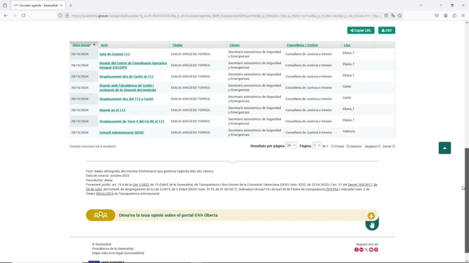The image size is (469, 263).
Task: Check the Darrer pagination checkbox
Action: (x=393, y=146)
